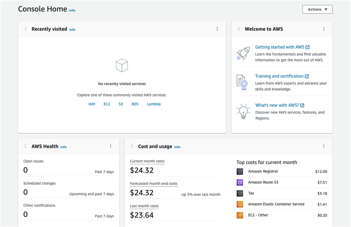Screen dimensions: 351x227
Task: Click the $7.51 cost value
Action: tap(322, 182)
